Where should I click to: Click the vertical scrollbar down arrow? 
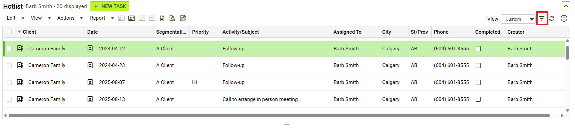pyautogui.click(x=567, y=110)
